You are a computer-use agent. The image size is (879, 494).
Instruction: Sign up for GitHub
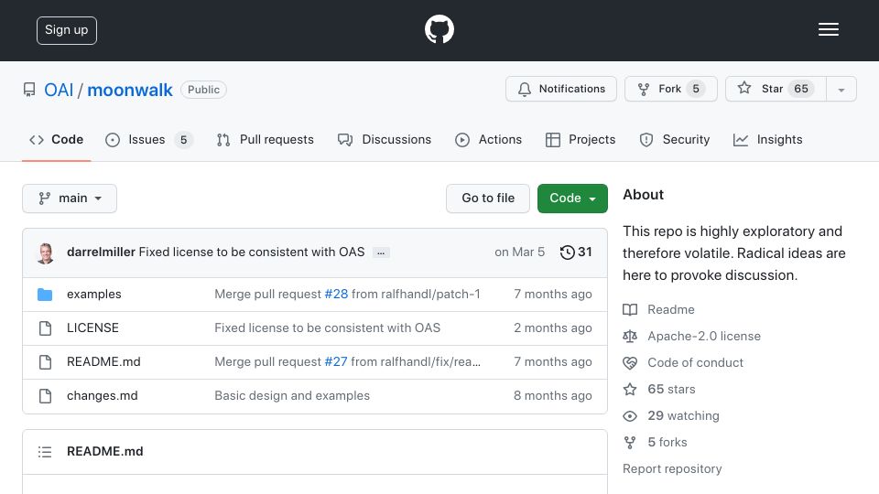coord(67,30)
